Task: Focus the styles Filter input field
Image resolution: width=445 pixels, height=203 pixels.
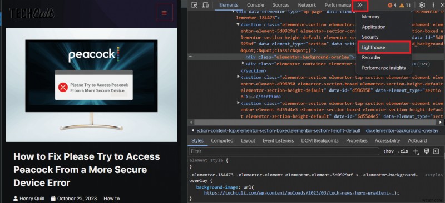Action: point(284,151)
